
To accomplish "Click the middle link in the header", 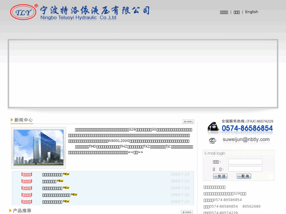I will (236, 12).
